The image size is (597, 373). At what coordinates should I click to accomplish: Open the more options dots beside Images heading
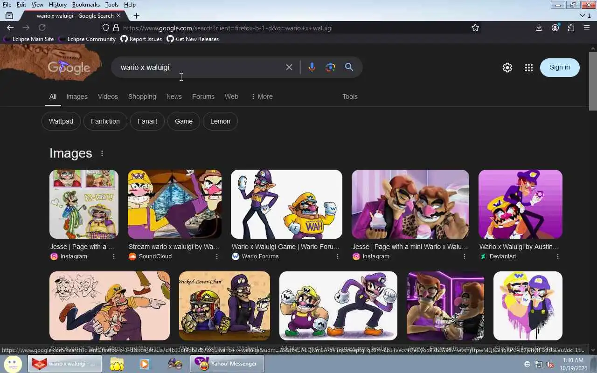pyautogui.click(x=102, y=153)
